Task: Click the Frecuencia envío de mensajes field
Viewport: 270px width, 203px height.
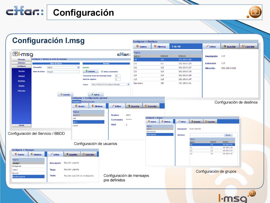Action: [x=118, y=76]
